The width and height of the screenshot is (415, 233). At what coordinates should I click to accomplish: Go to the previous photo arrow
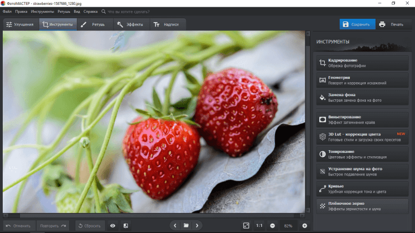[x=175, y=226]
